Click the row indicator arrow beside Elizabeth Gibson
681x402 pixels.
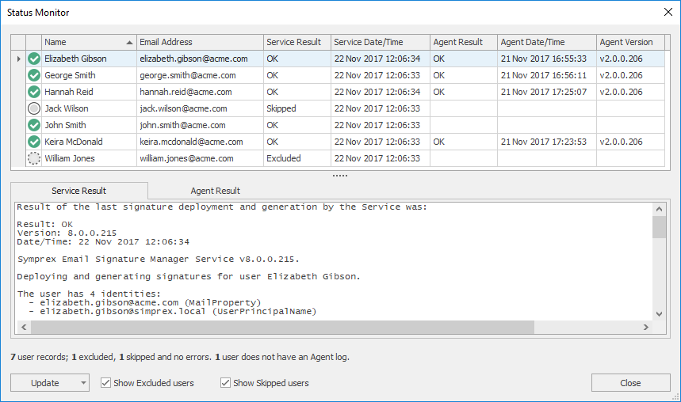click(18, 59)
